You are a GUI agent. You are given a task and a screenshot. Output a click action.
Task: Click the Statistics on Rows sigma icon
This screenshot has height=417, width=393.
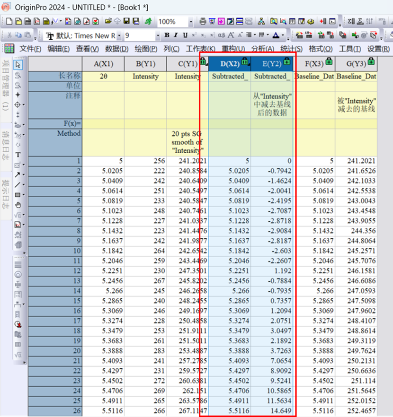click(360, 21)
